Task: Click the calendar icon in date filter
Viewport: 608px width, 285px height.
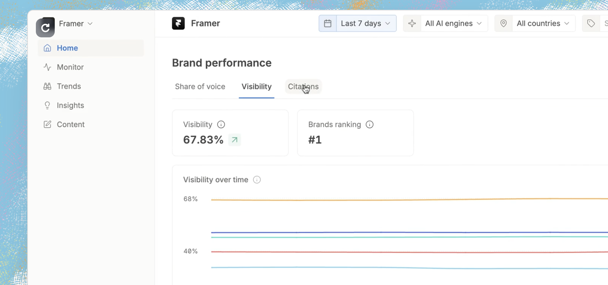Action: (x=328, y=23)
